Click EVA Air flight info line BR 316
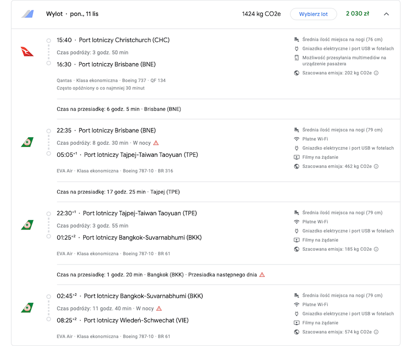 tap(115, 171)
